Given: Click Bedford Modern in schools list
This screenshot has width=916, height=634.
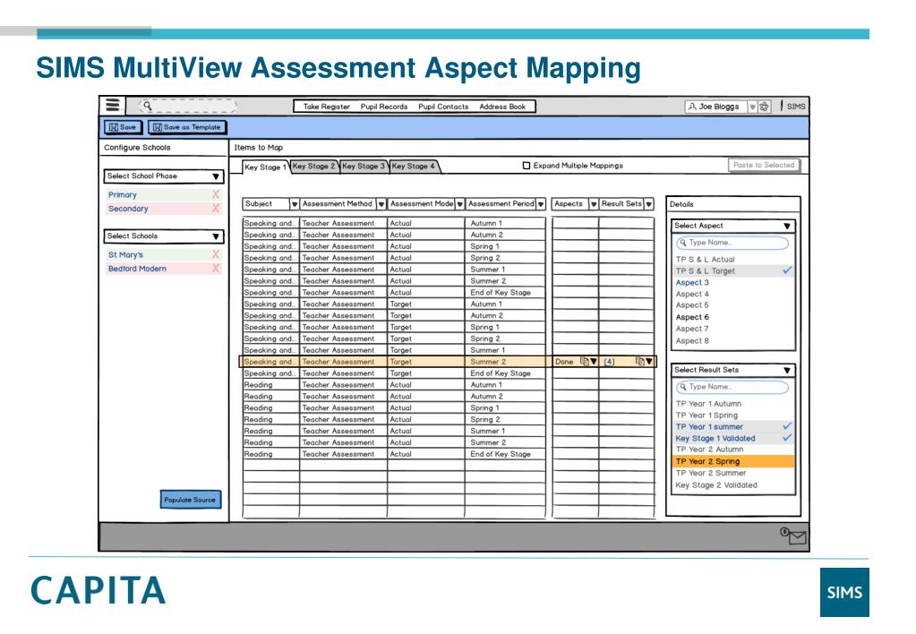Looking at the screenshot, I should tap(137, 269).
